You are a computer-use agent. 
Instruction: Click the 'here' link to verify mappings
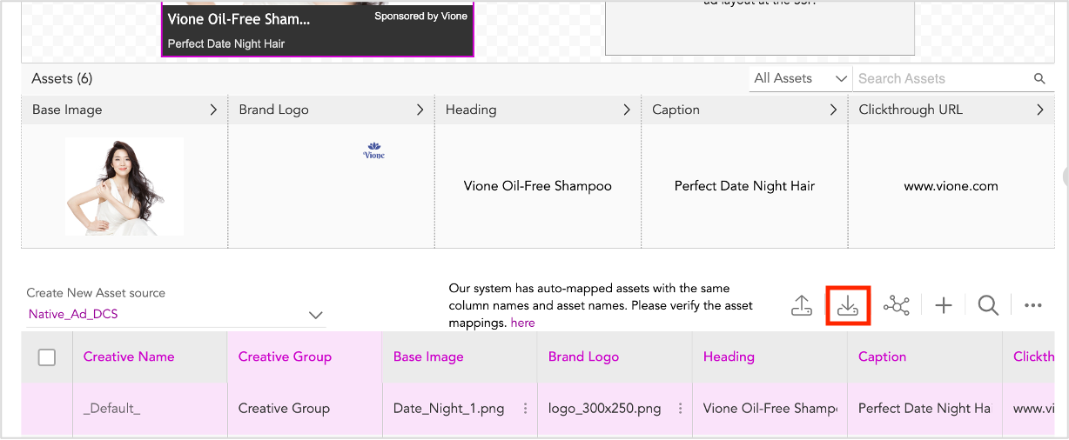(522, 323)
